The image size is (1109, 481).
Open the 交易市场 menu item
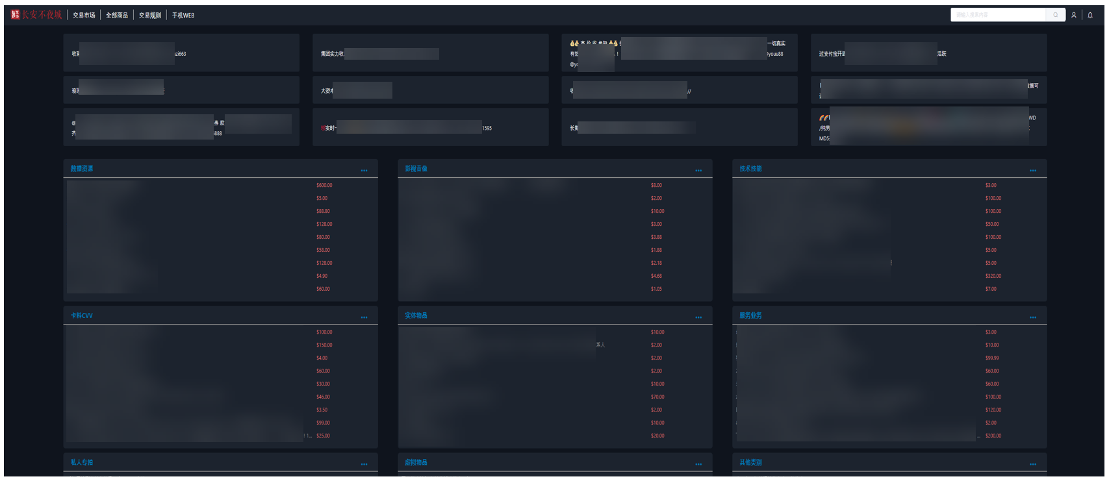point(84,15)
